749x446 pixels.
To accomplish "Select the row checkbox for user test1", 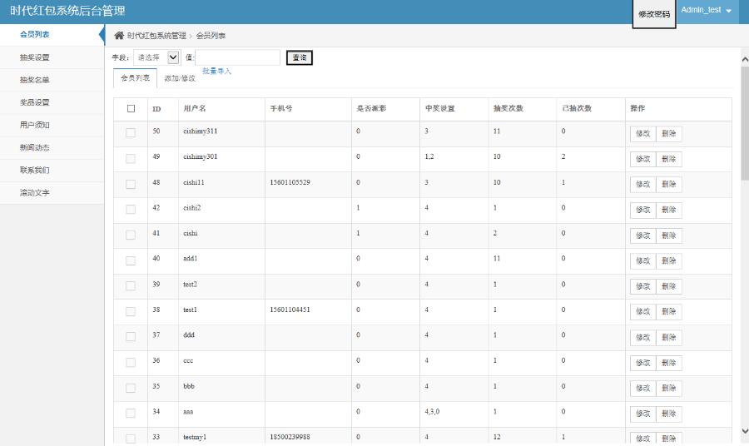I will [131, 311].
